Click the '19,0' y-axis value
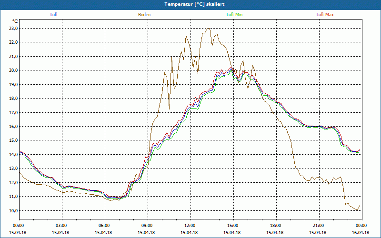The width and height of the screenshot is (381, 238). pos(14,85)
